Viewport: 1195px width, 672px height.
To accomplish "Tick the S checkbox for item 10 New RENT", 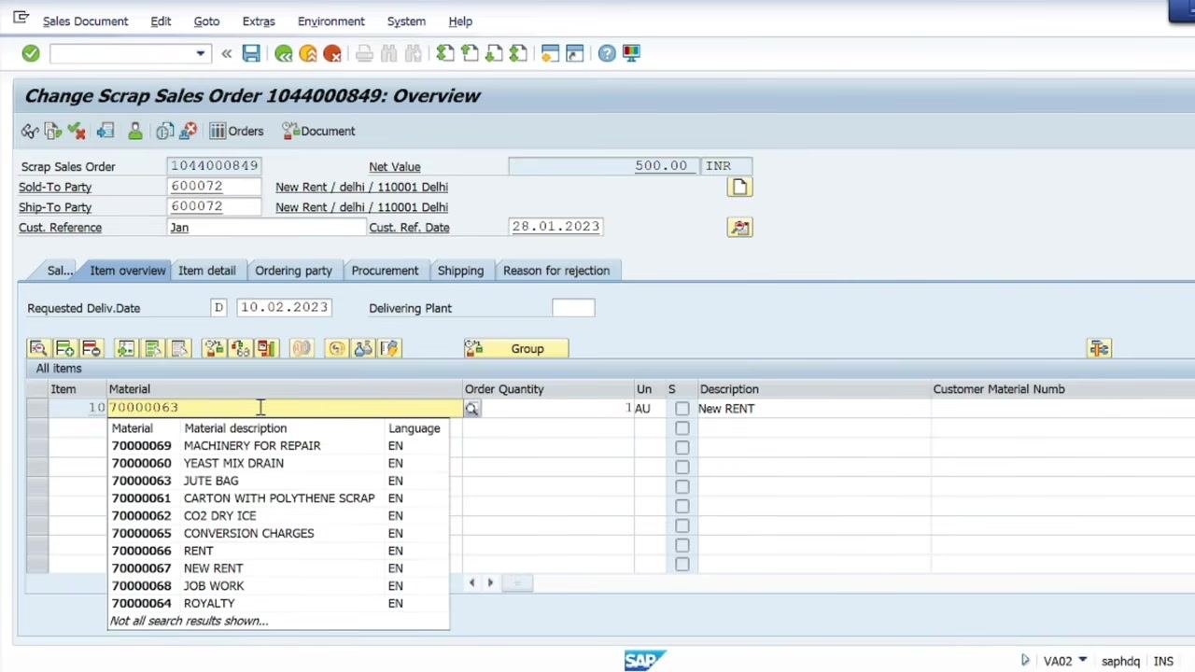I will pyautogui.click(x=682, y=409).
